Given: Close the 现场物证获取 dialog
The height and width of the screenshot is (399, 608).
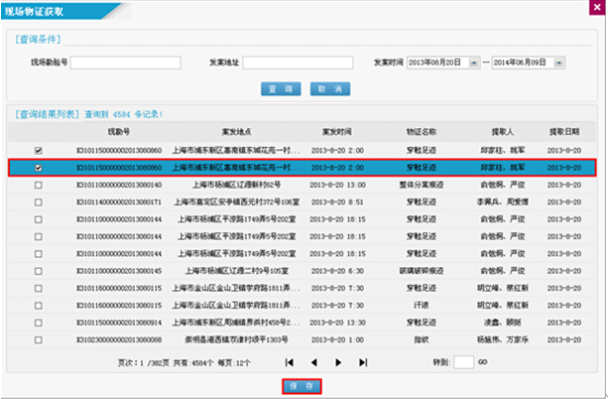Looking at the screenshot, I should point(597,7).
